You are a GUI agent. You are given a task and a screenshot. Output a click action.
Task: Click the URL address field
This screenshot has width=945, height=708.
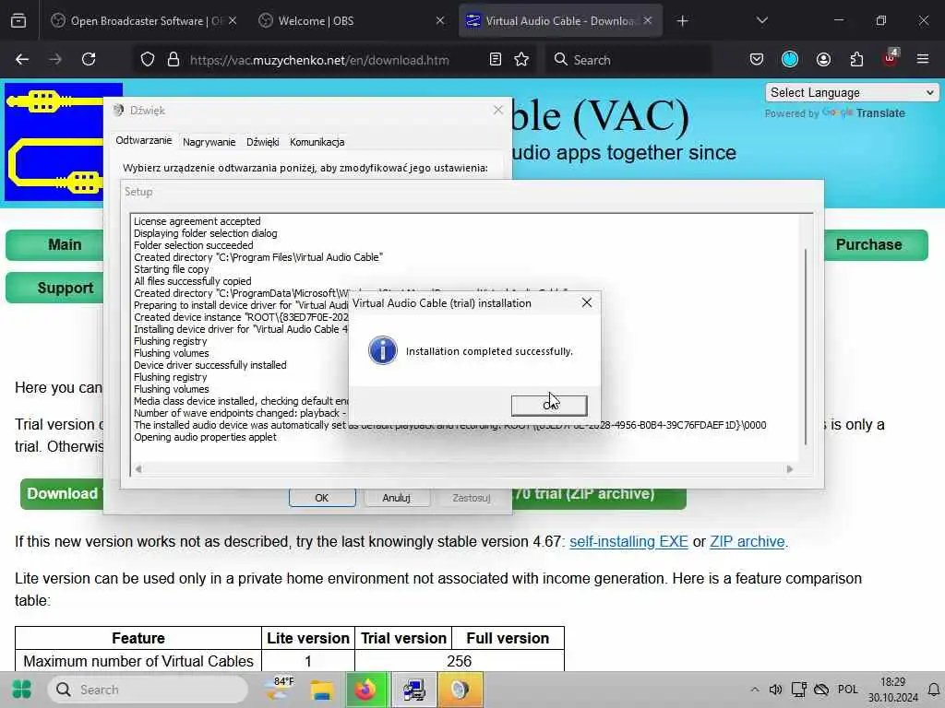click(319, 60)
